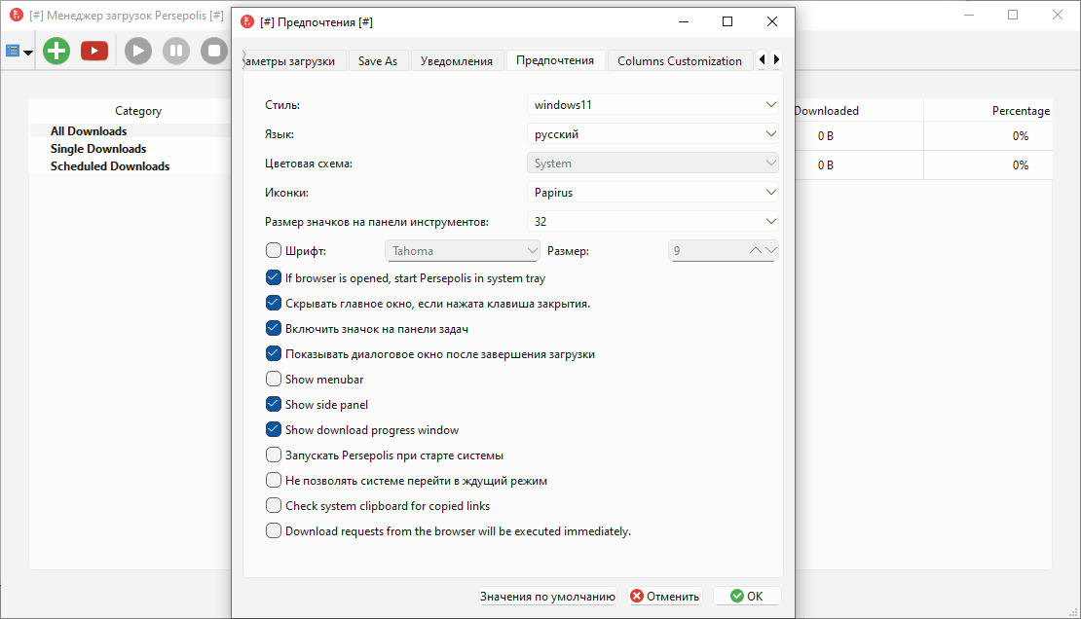Image resolution: width=1081 pixels, height=619 pixels.
Task: Click the Percentage column header
Action: click(x=1021, y=111)
